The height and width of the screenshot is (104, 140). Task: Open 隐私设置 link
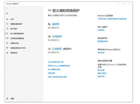(x=101, y=70)
